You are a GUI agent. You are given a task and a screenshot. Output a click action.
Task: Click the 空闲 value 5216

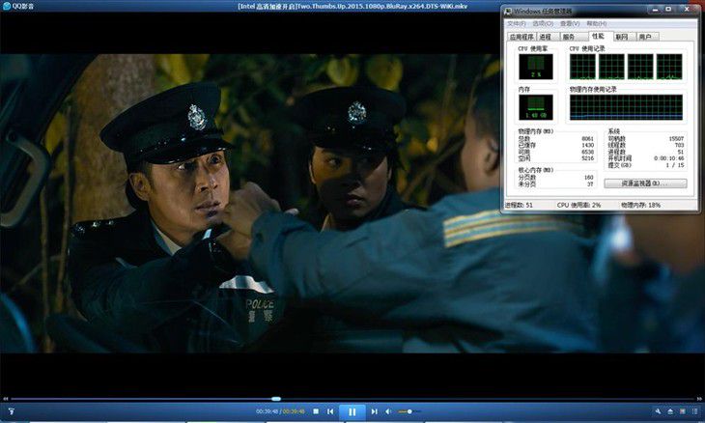[x=587, y=158]
